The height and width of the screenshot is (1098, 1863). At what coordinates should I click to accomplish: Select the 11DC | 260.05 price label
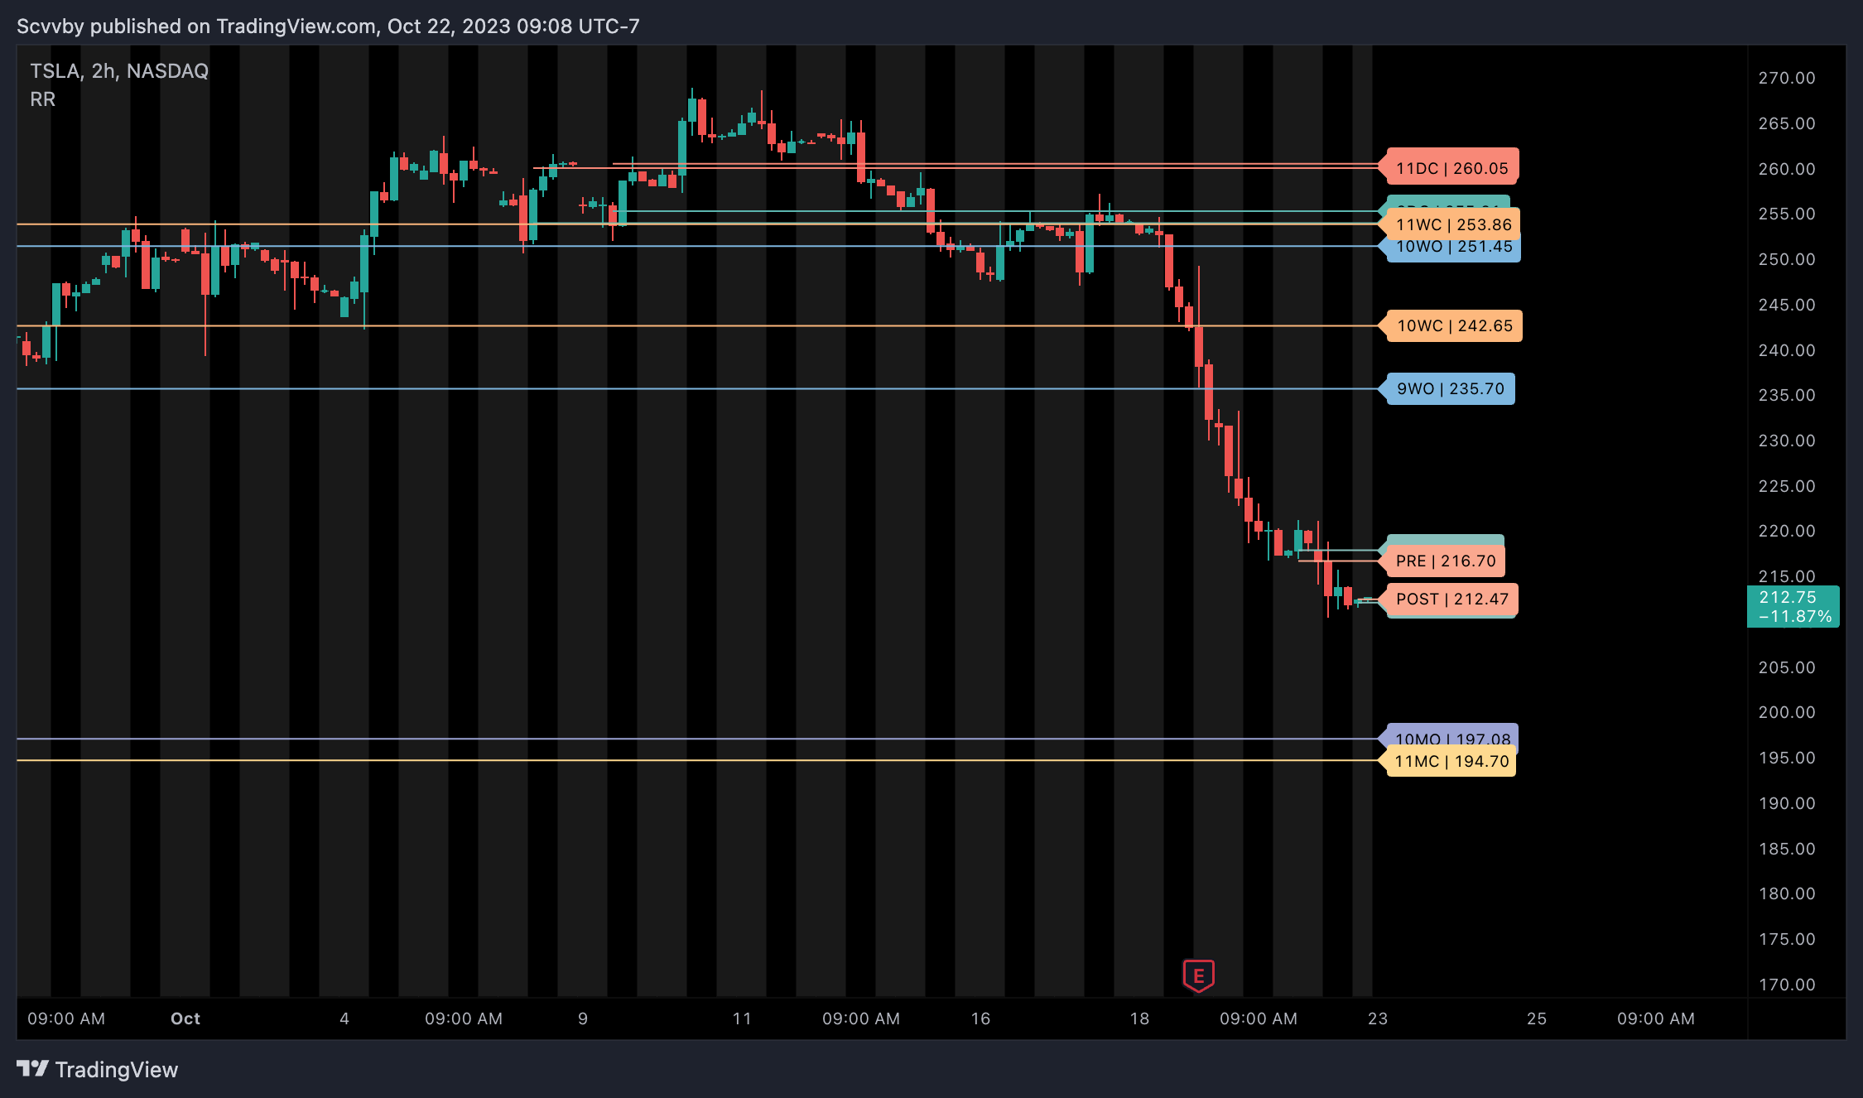(x=1449, y=168)
